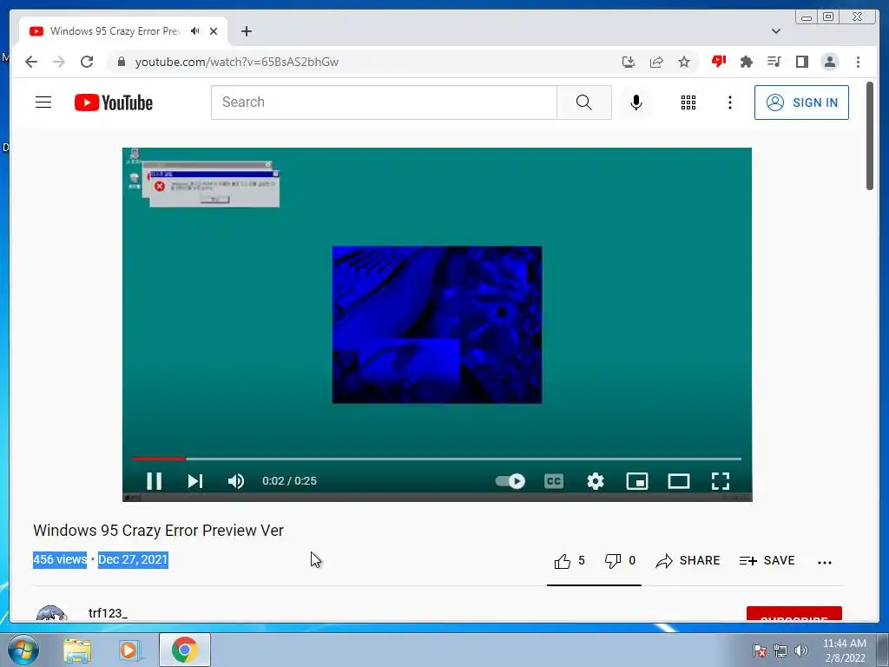889x667 pixels.
Task: Mute the video volume speaker
Action: pos(236,481)
